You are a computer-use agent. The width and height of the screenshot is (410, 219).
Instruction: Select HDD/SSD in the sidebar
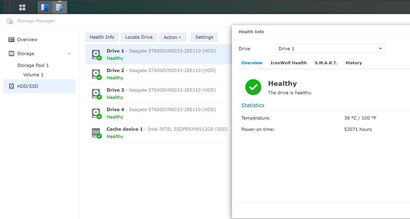39,86
